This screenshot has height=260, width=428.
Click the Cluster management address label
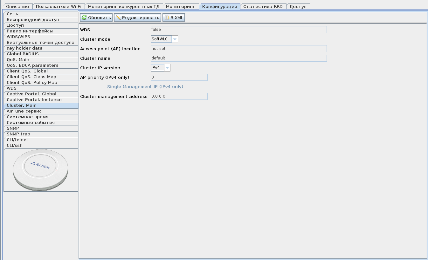[x=114, y=97]
